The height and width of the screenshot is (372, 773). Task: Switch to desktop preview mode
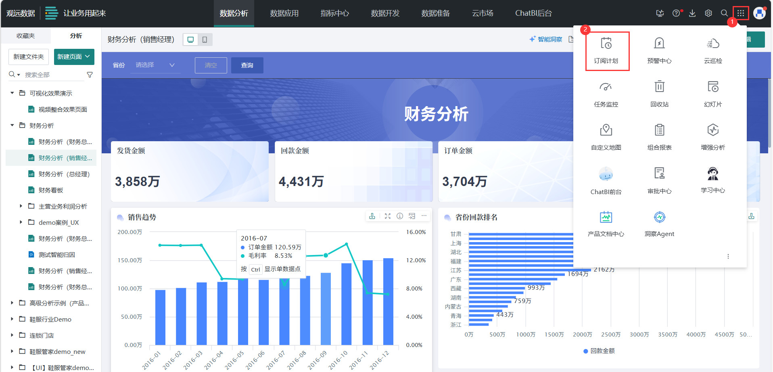pos(190,39)
